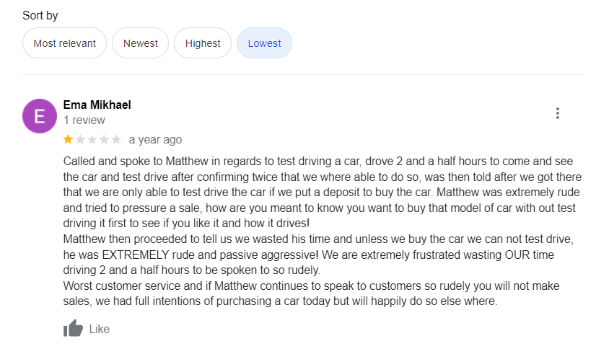This screenshot has width=596, height=349.
Task: Click the second gray star
Action: pos(80,139)
